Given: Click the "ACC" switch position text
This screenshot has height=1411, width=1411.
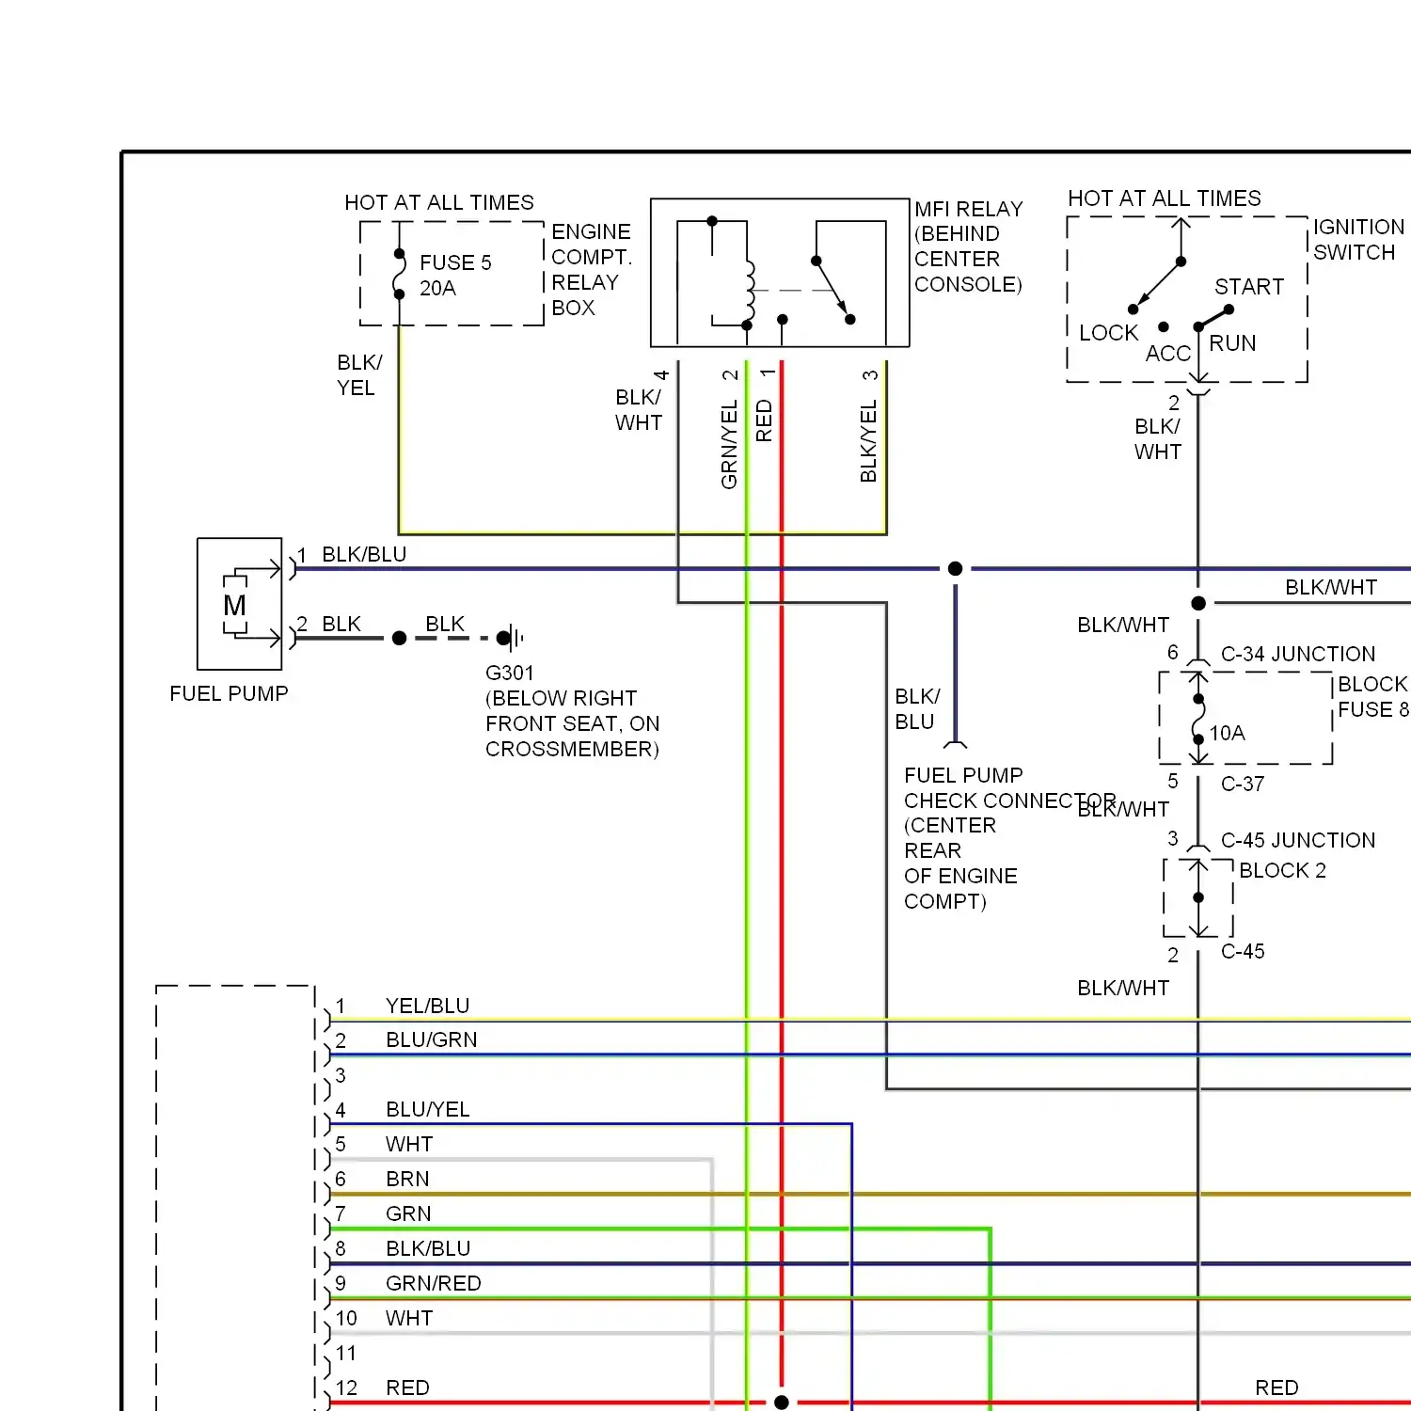Looking at the screenshot, I should tap(1167, 354).
